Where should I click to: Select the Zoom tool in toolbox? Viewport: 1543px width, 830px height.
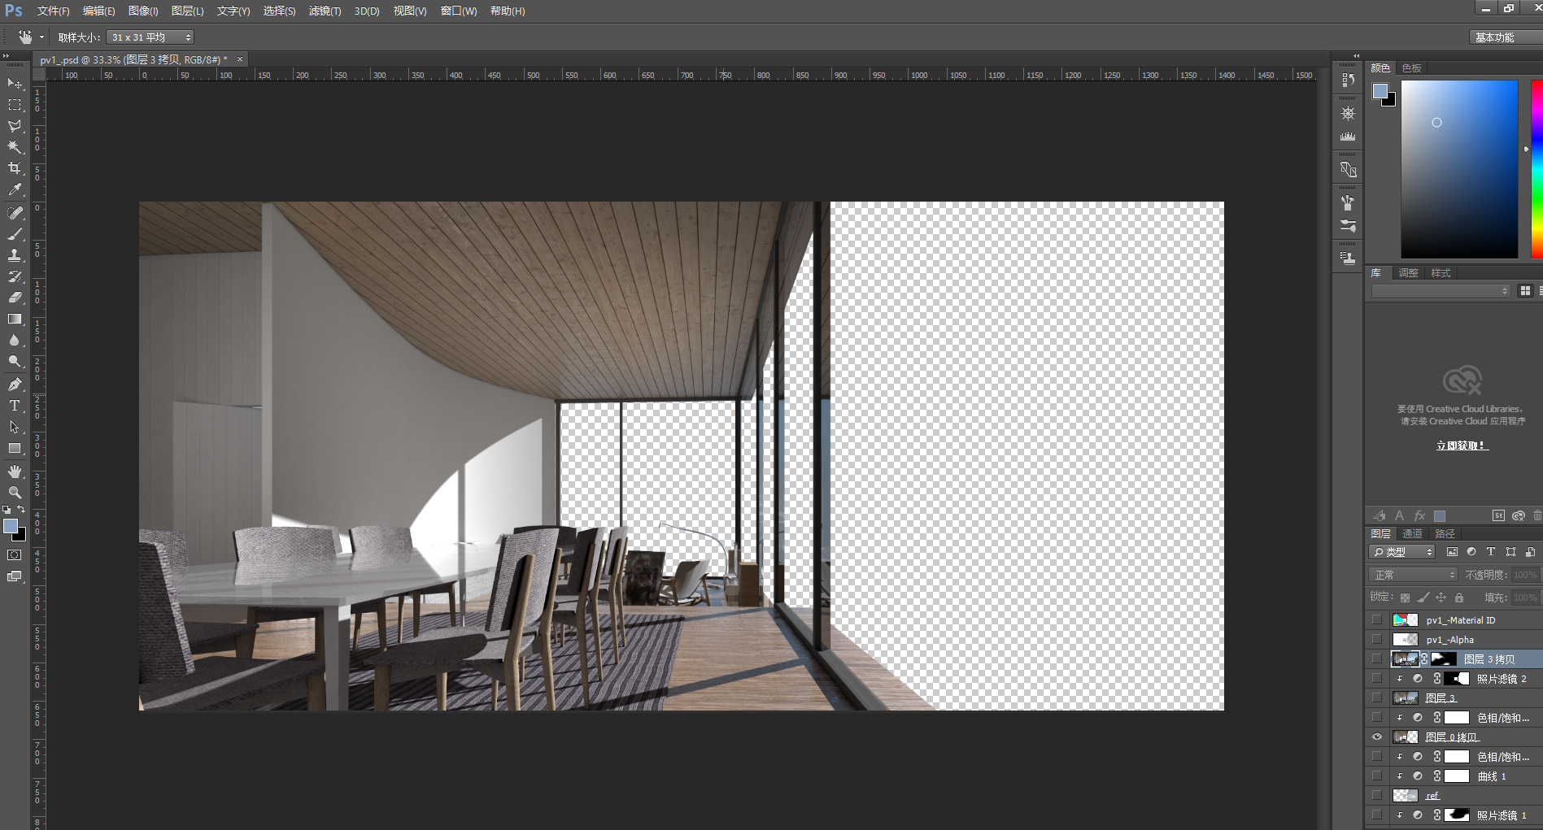(15, 493)
